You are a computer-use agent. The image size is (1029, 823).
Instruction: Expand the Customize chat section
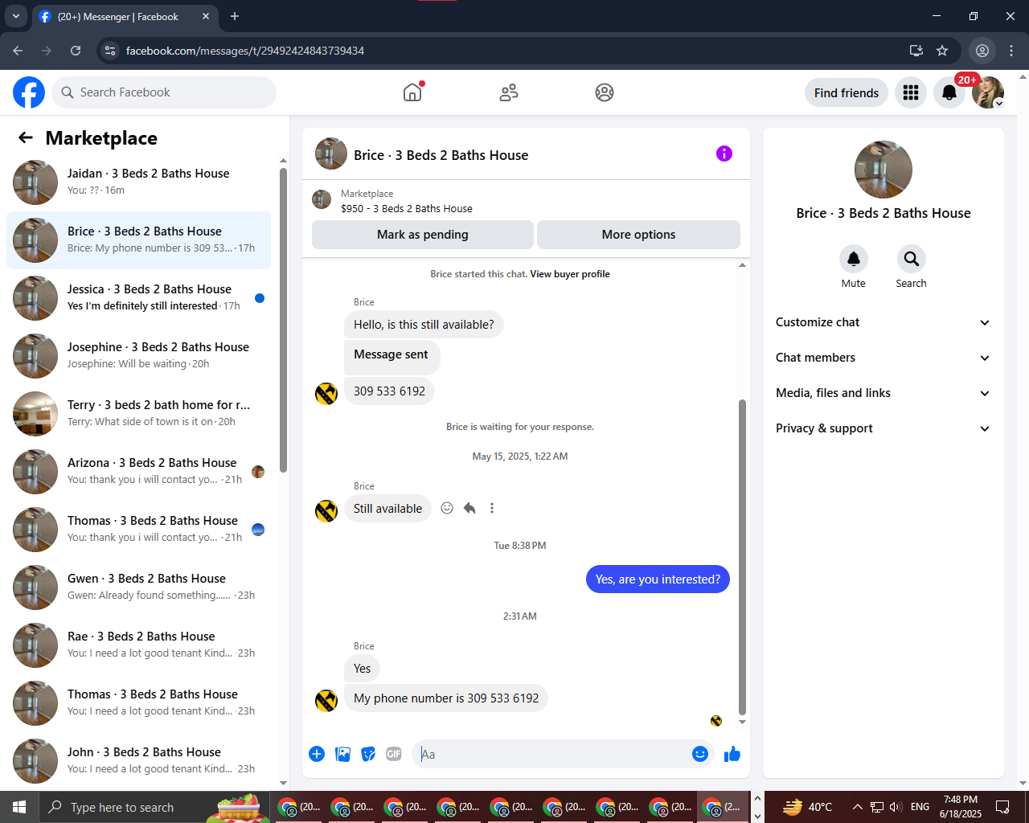[883, 322]
